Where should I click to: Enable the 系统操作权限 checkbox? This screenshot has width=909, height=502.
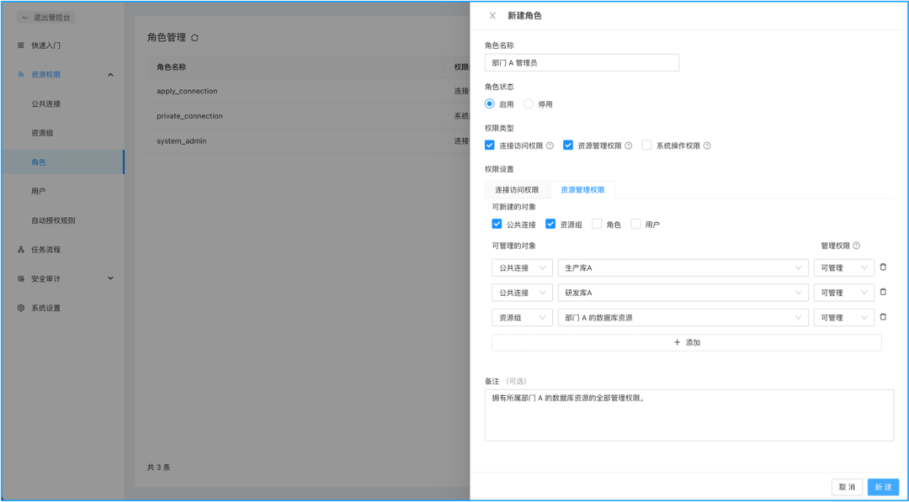coord(647,145)
